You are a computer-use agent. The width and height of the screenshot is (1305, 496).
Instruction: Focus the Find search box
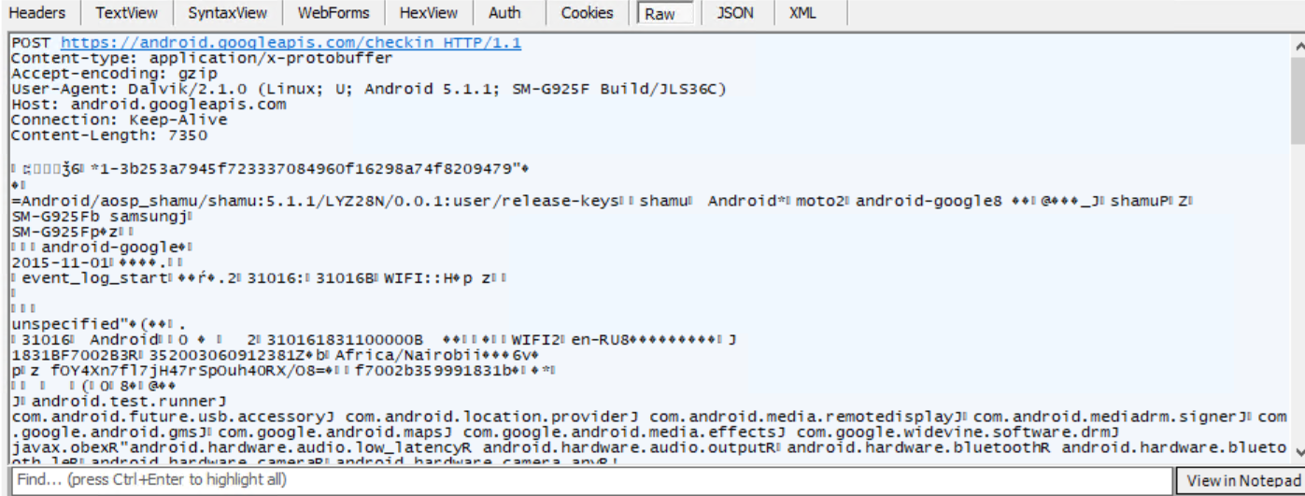point(589,480)
